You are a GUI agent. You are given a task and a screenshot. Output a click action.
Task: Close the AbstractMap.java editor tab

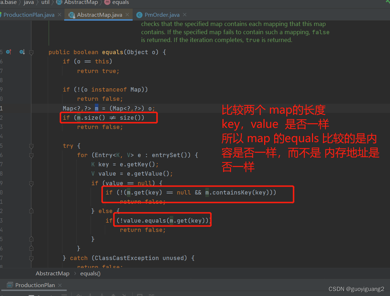127,15
